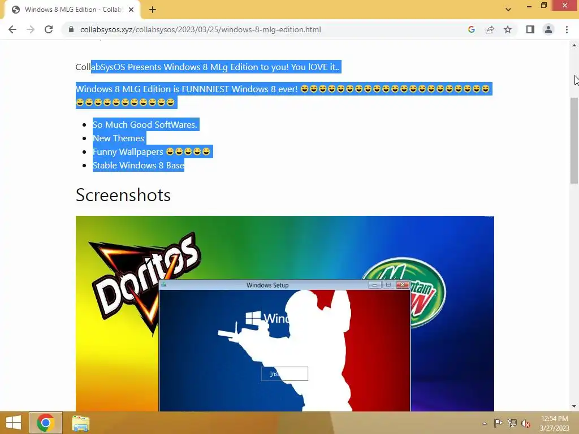Image resolution: width=579 pixels, height=434 pixels.
Task: Expand the tab search chevron
Action: pos(508,10)
